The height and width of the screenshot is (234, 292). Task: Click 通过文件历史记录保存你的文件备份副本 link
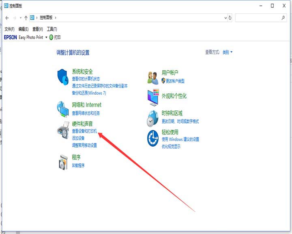(100, 86)
